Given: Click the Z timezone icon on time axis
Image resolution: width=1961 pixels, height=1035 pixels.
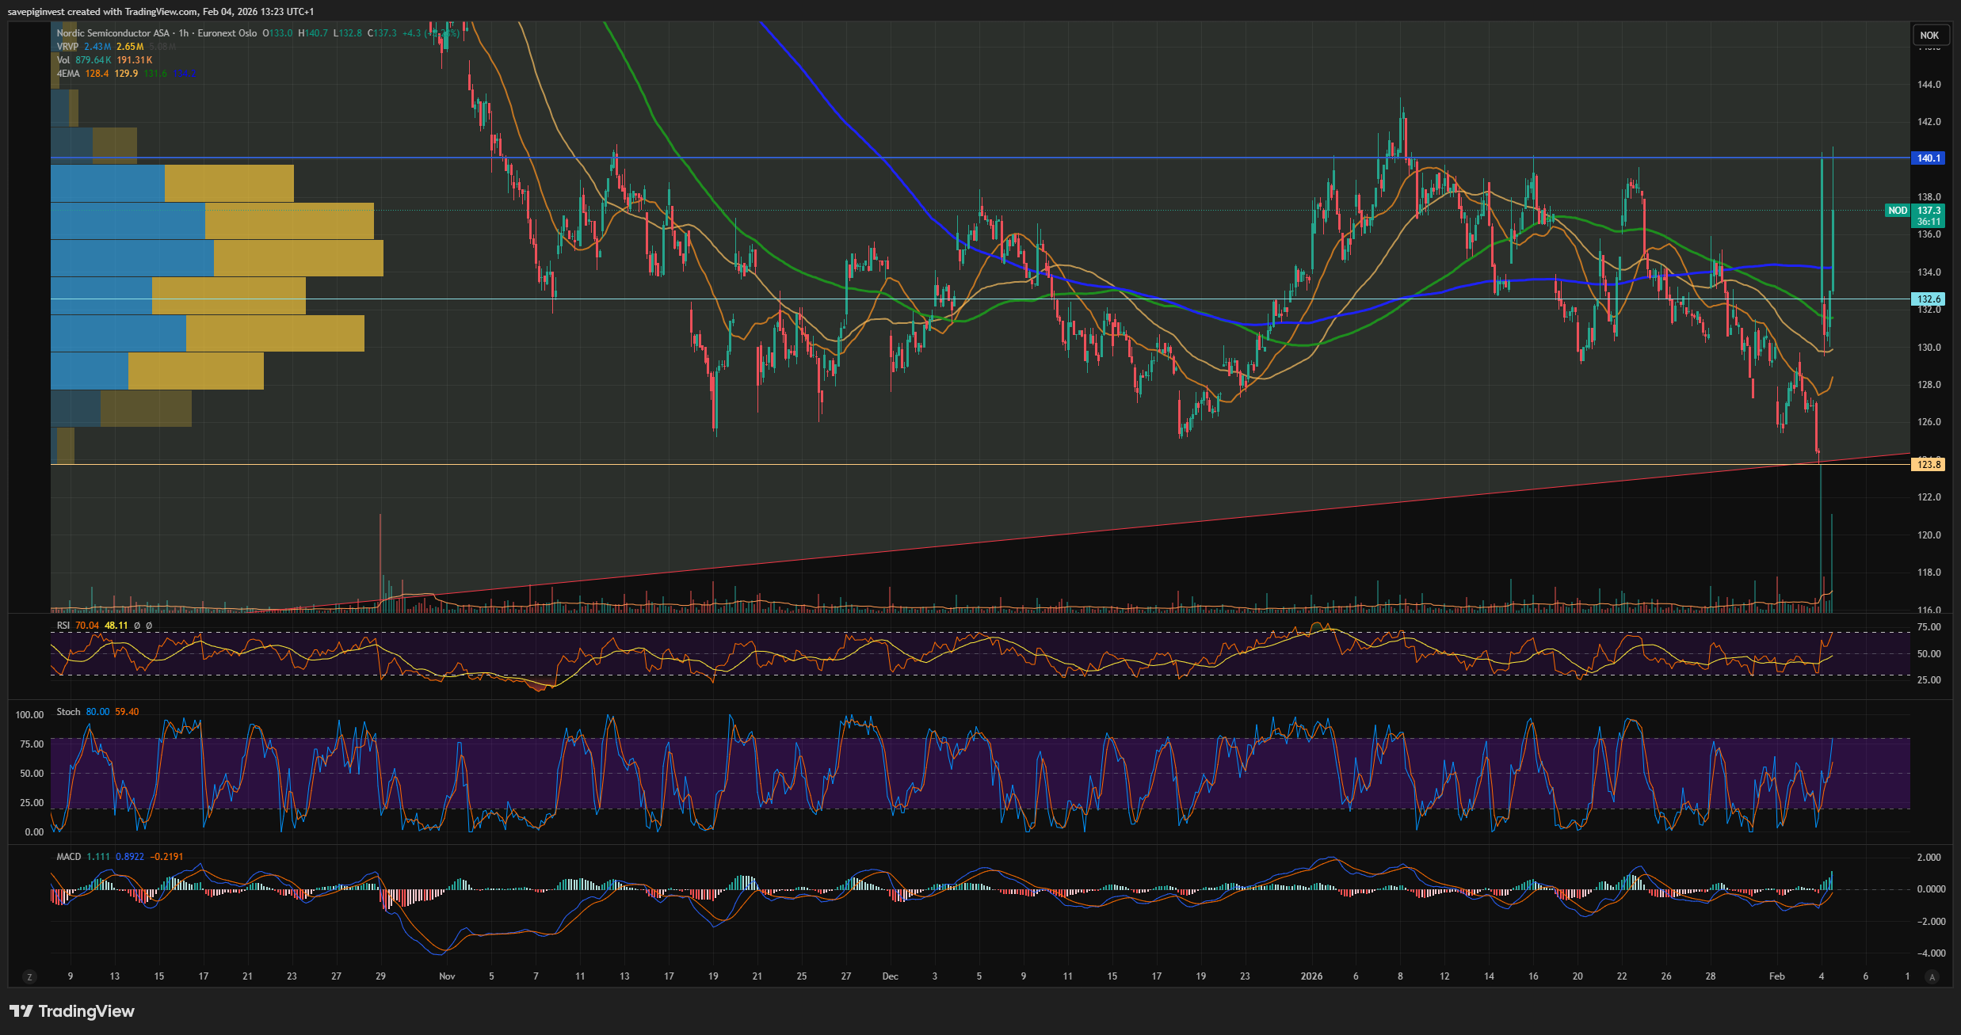Looking at the screenshot, I should (x=29, y=976).
